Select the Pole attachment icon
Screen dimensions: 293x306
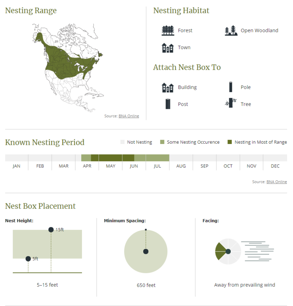231,87
